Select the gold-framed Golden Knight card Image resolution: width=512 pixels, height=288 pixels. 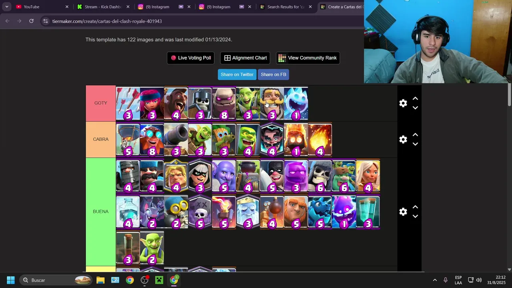[x=176, y=176]
